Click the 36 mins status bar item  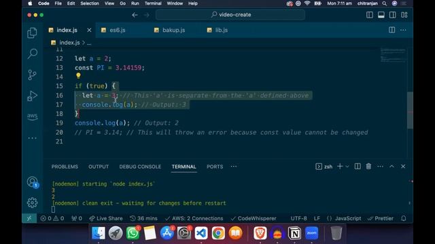[x=143, y=218]
